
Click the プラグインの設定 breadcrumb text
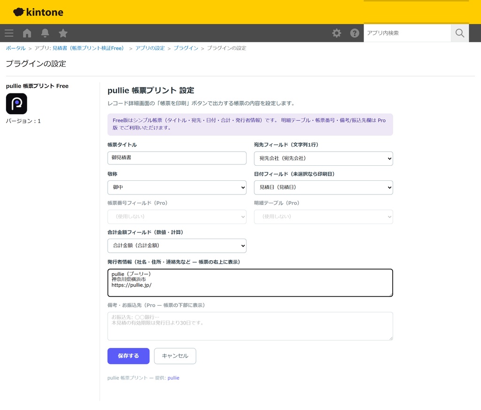226,48
